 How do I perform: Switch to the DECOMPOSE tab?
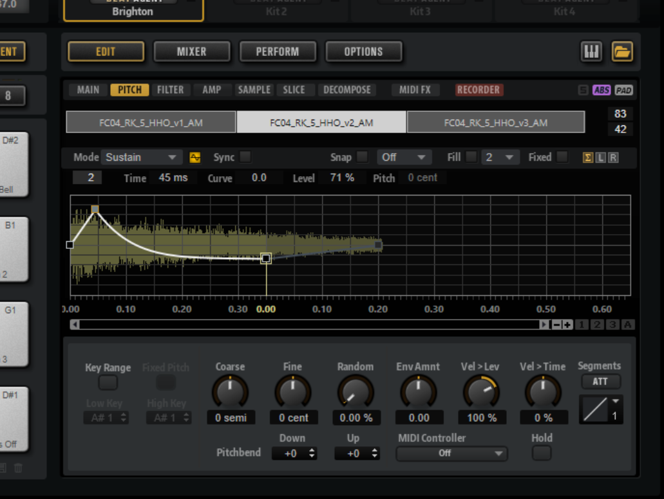coord(347,89)
